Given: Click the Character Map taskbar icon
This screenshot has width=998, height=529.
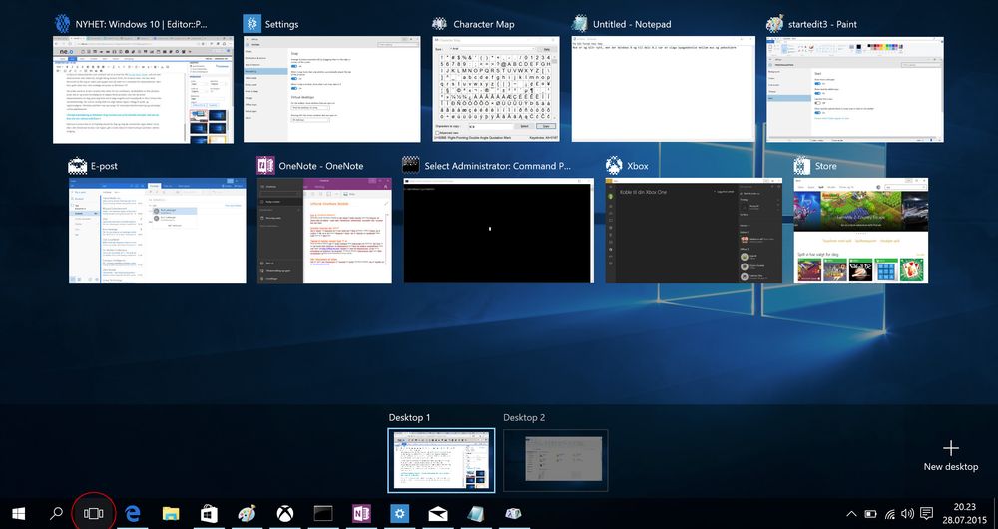Looking at the screenshot, I should point(514,513).
